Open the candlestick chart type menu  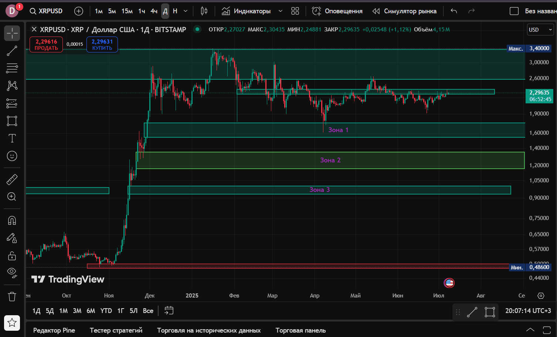coord(204,11)
